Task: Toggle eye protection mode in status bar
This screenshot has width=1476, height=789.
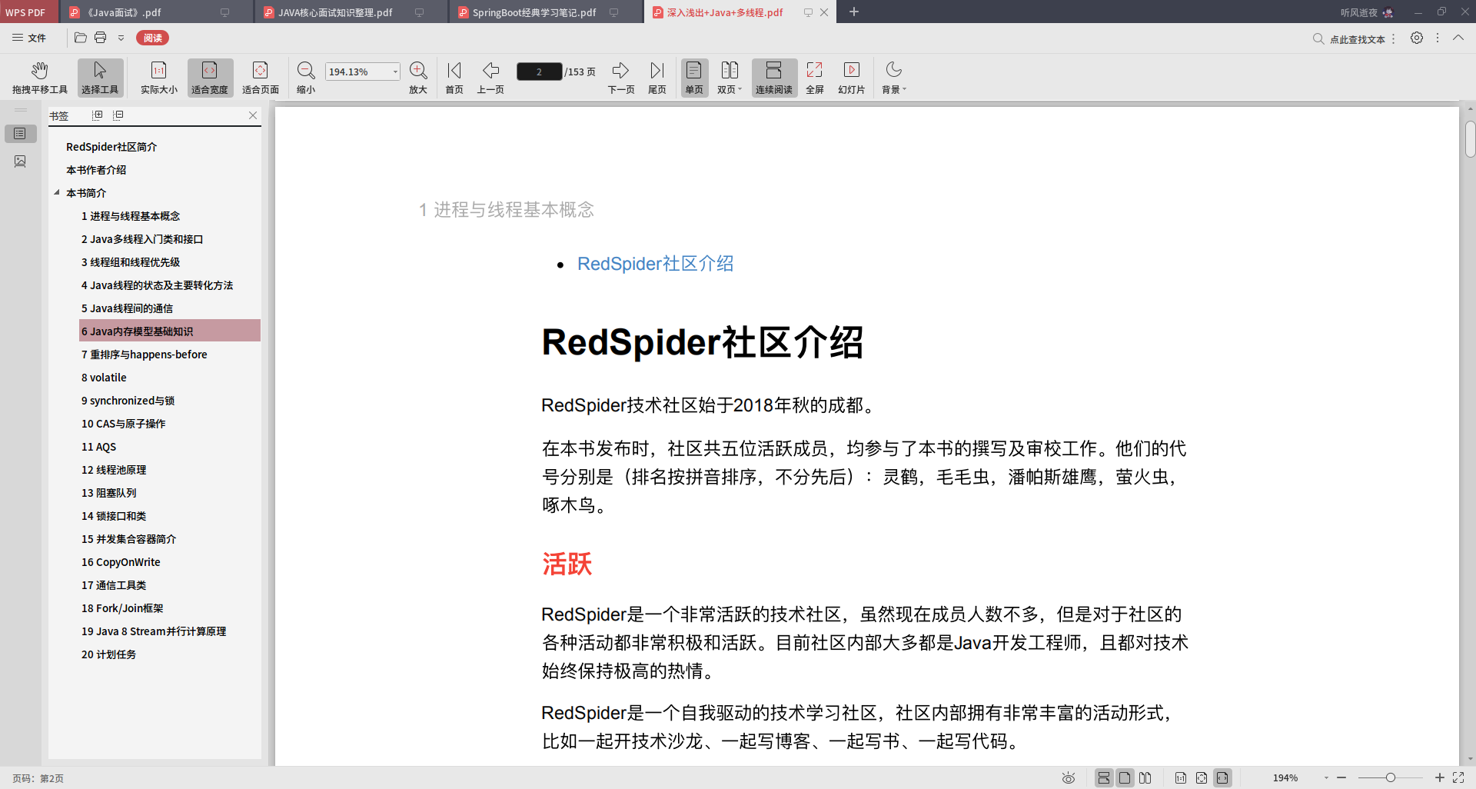Action: [1069, 778]
